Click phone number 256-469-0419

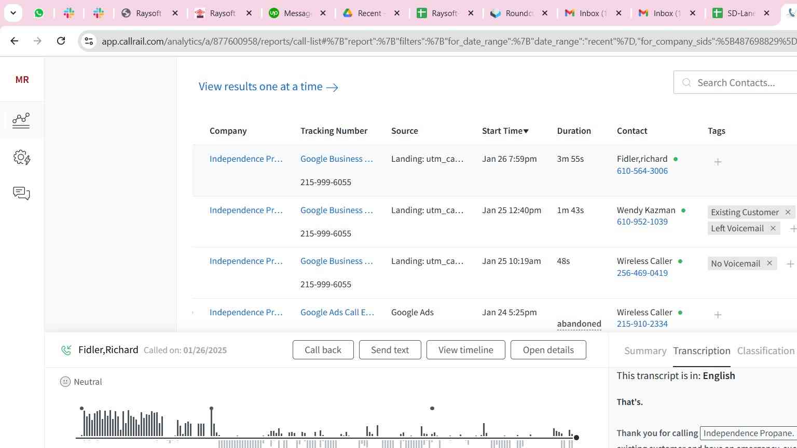[642, 273]
